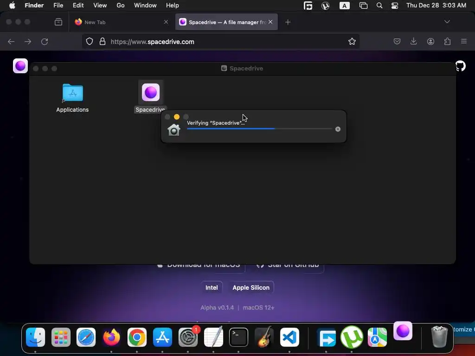Go back with browser back arrow
The height and width of the screenshot is (356, 475).
coord(11,41)
